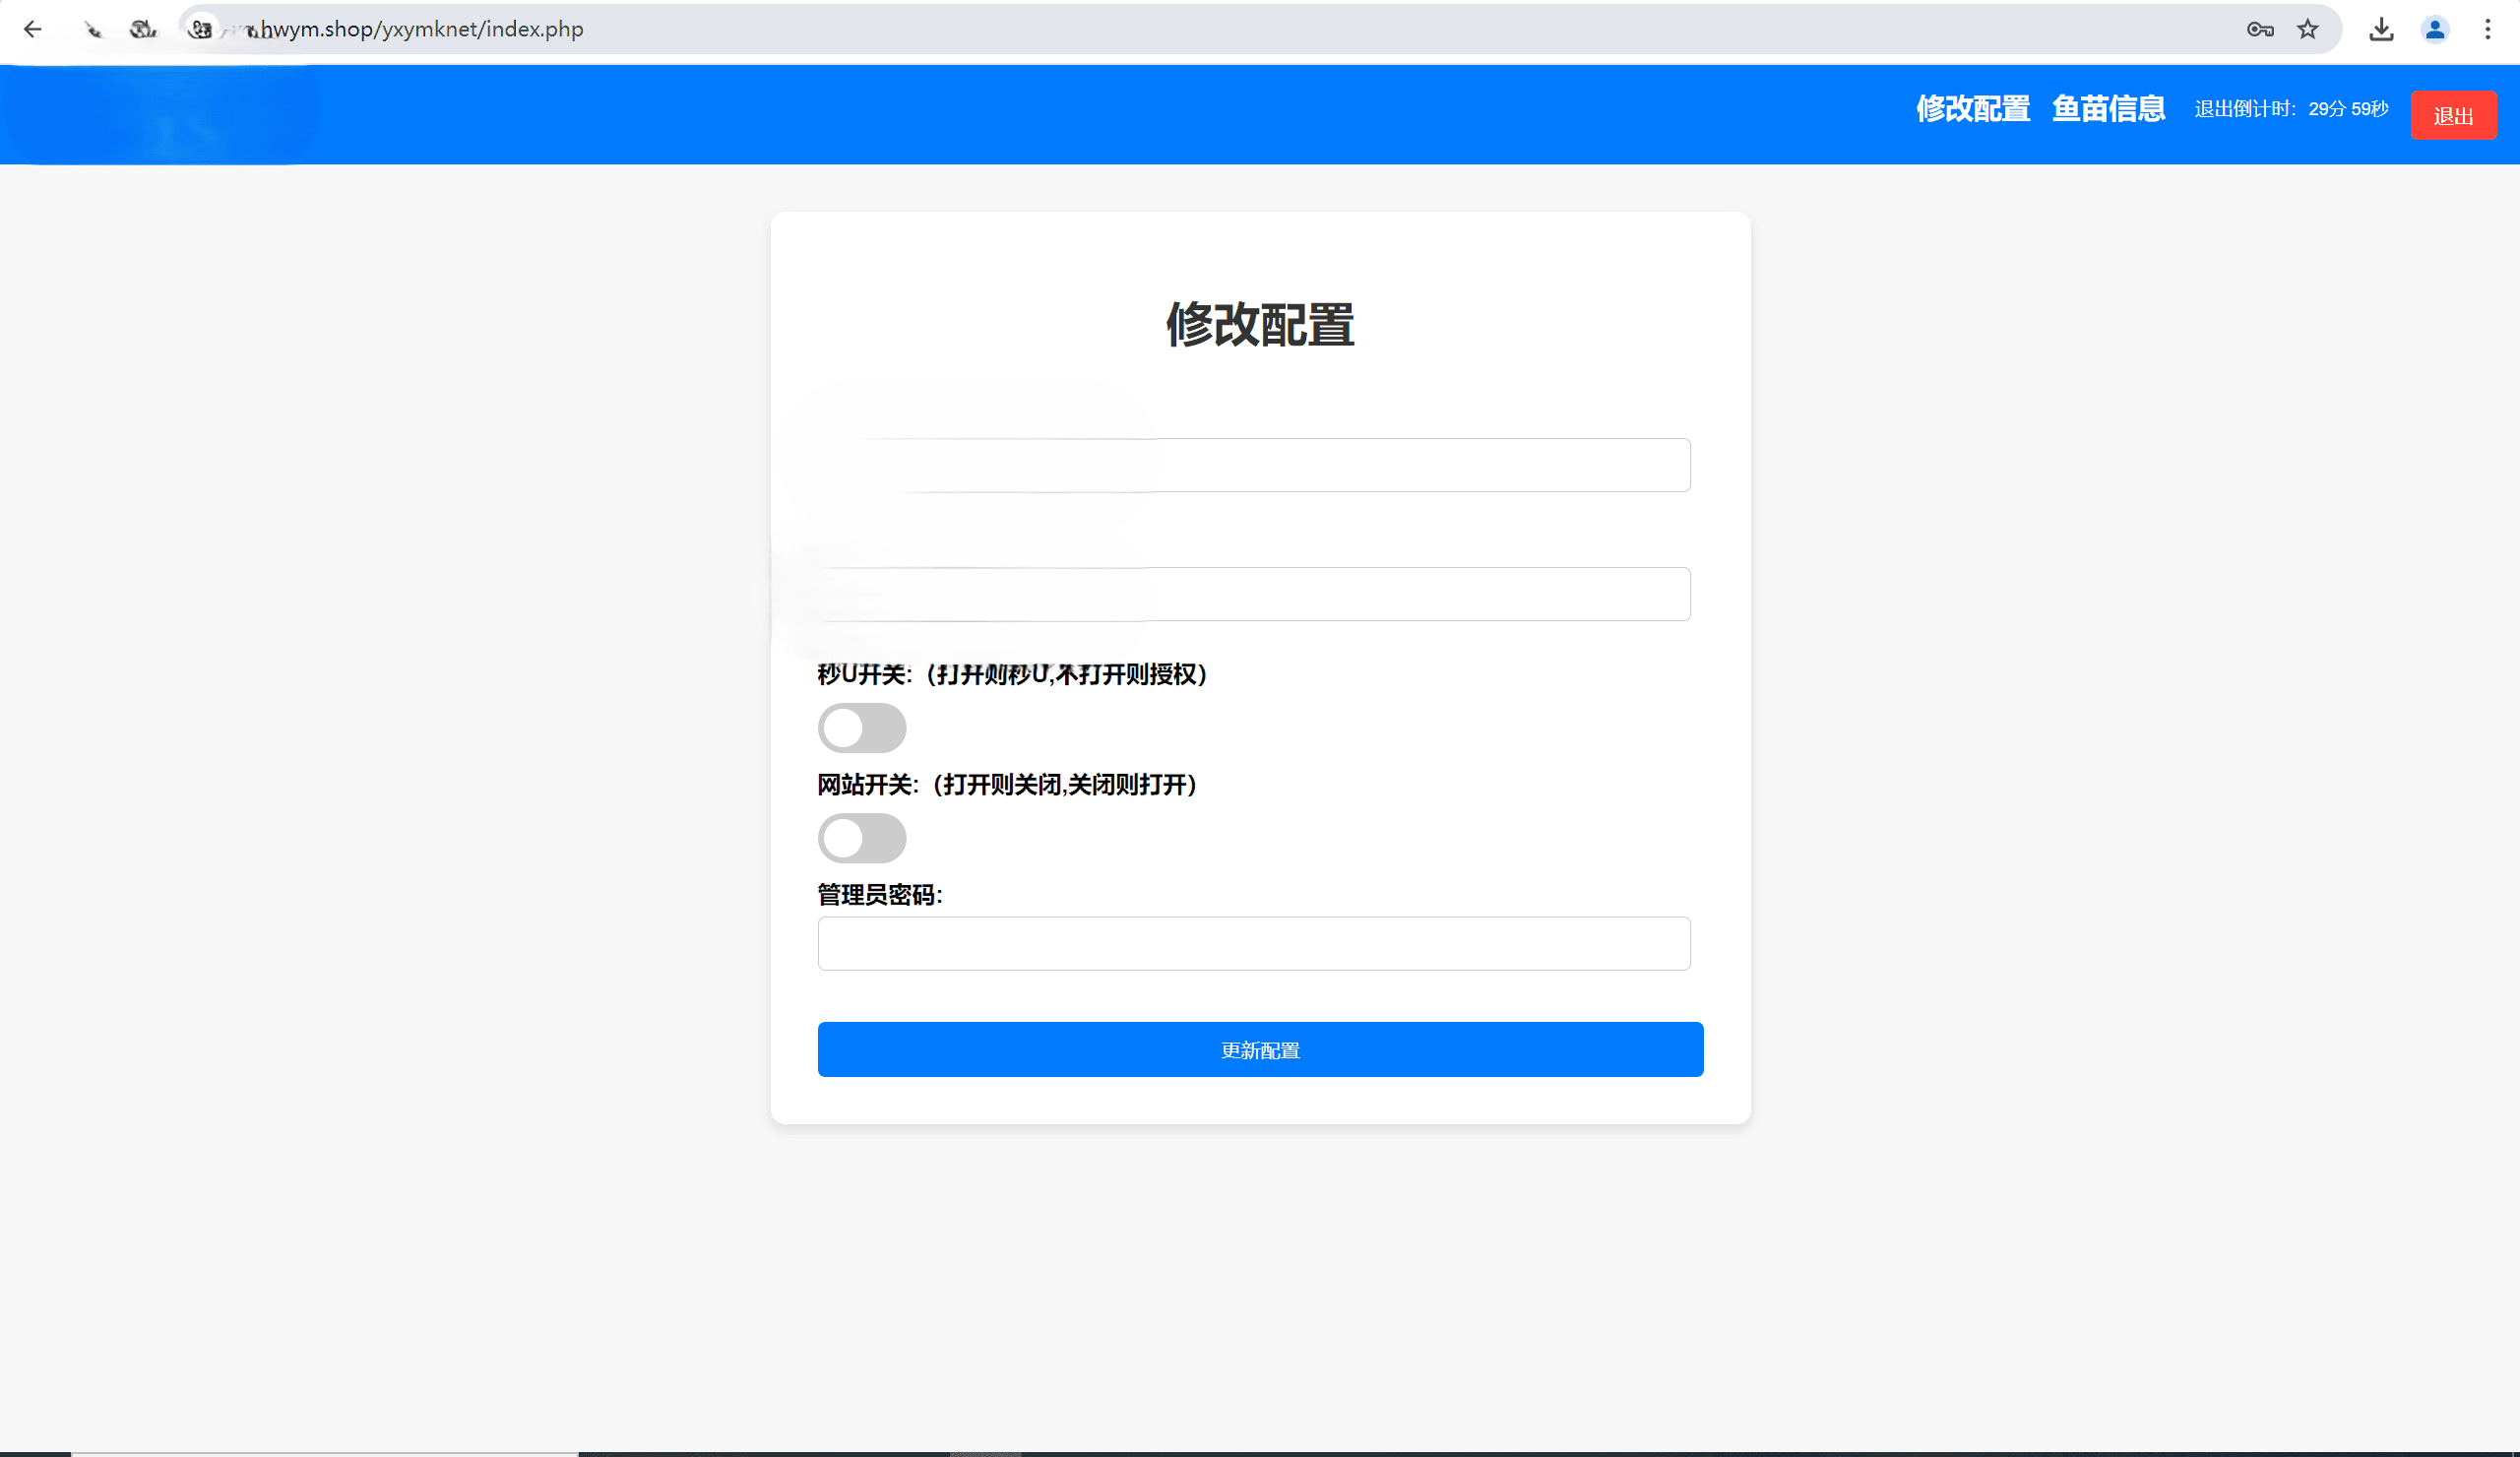The width and height of the screenshot is (2520, 1457).
Task: Open the 鱼苗信息 nav item
Action: 2108,108
